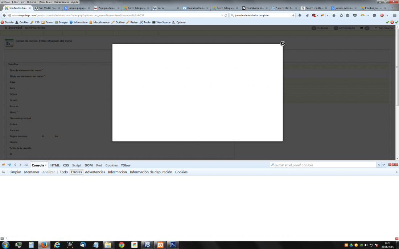Close the white modal popup
The height and width of the screenshot is (249, 399).
pos(283,43)
